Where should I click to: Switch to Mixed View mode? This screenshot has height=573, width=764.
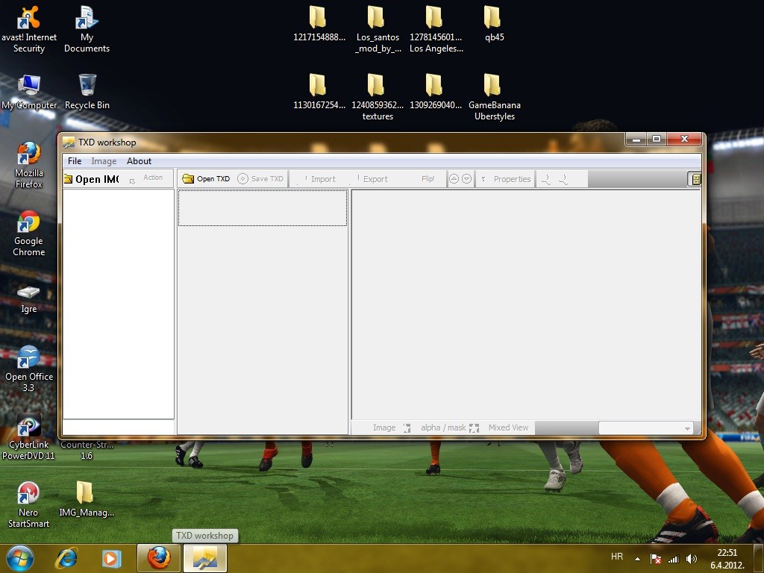[508, 428]
